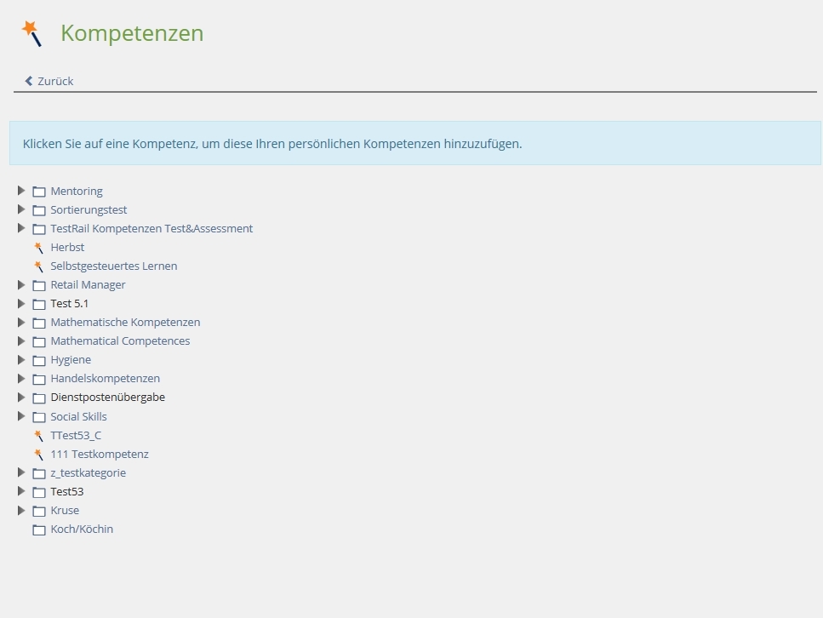Click the wand icon next to Herbst

(x=38, y=248)
